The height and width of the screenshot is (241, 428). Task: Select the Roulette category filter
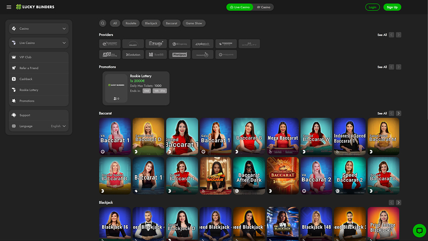[x=131, y=24]
